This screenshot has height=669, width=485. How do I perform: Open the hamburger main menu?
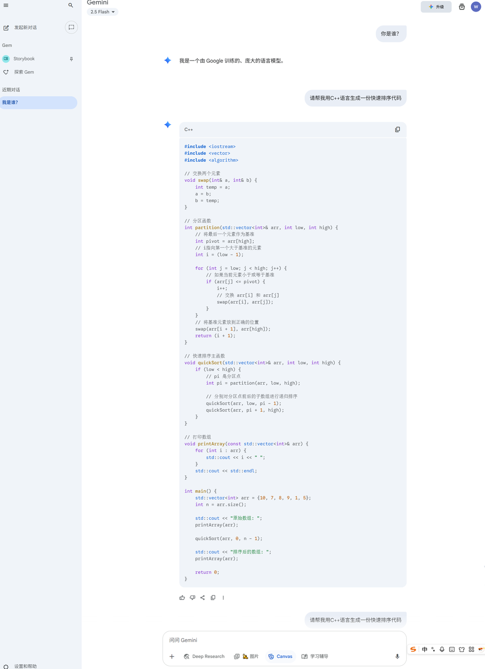(6, 5)
